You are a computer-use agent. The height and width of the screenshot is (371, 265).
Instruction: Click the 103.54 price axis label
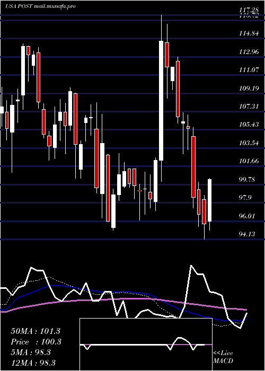tap(249, 143)
